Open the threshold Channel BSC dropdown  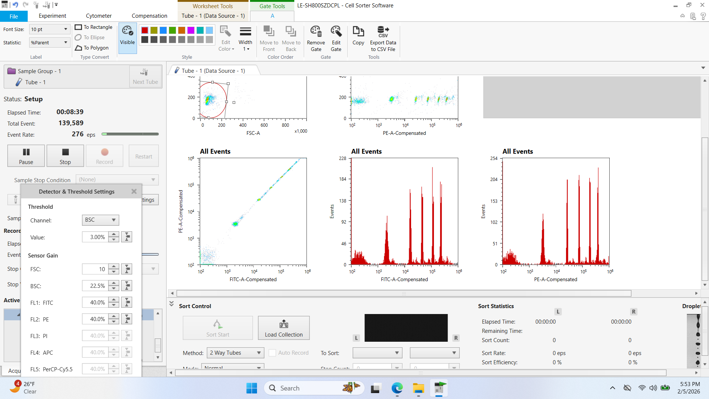pyautogui.click(x=100, y=220)
